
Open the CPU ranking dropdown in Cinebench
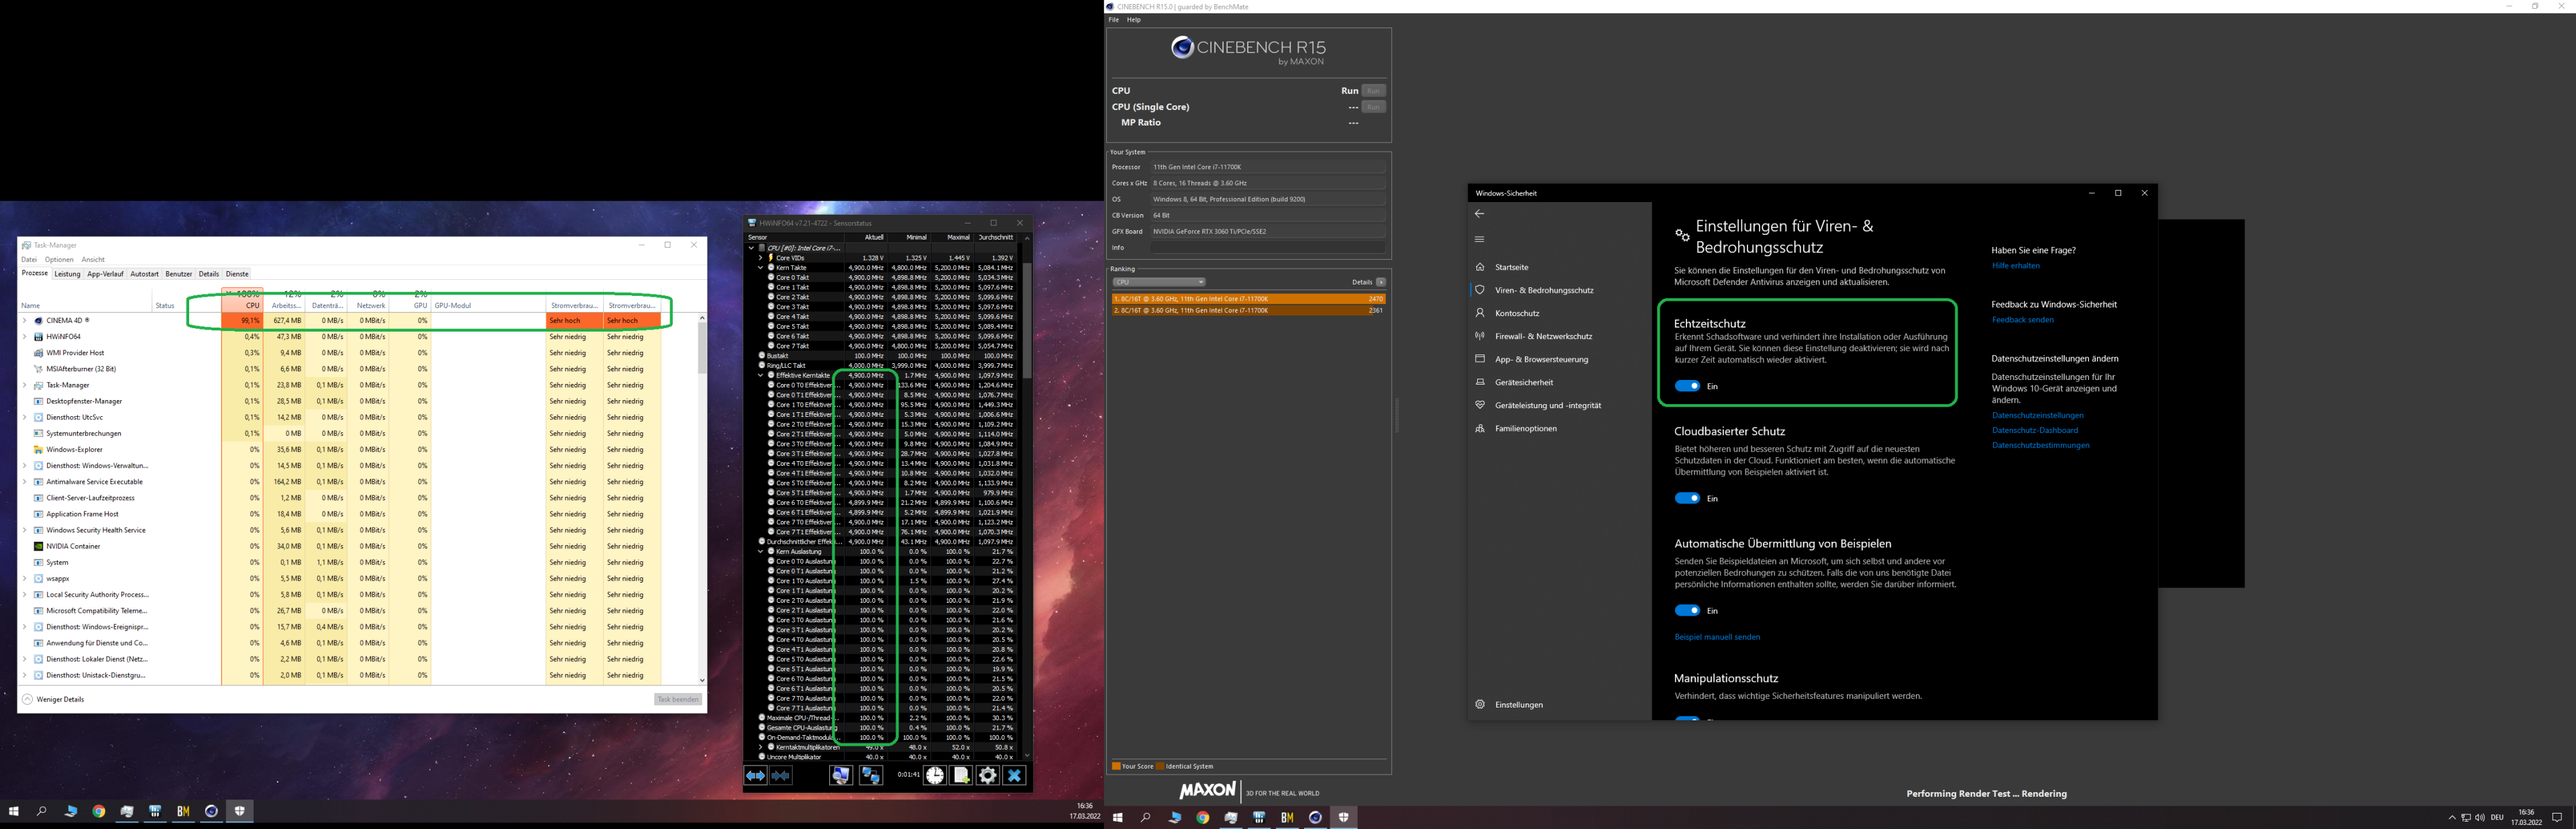click(x=1159, y=283)
